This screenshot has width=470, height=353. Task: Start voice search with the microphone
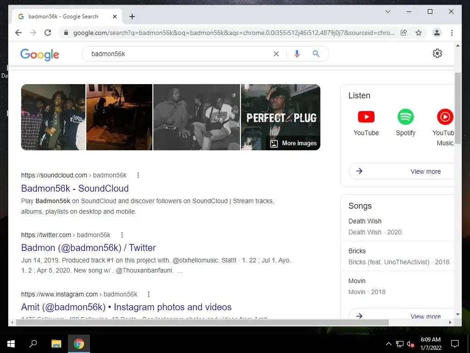297,54
